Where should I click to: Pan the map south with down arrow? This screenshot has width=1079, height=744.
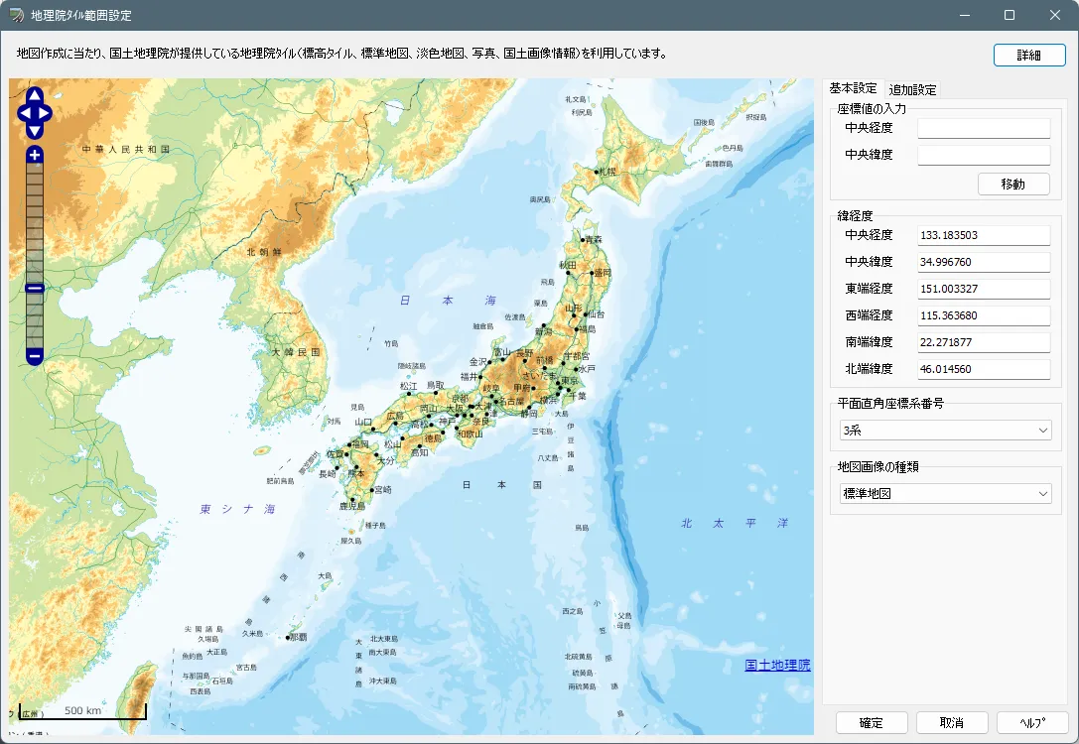pyautogui.click(x=35, y=131)
